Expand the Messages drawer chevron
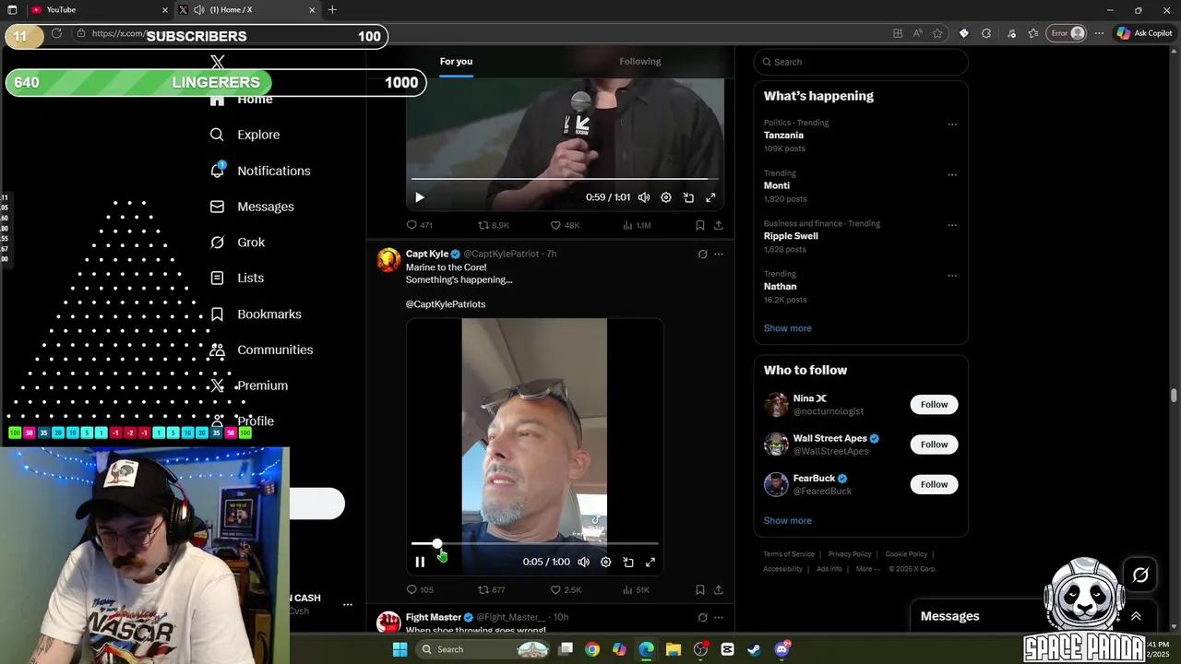This screenshot has width=1181, height=664. 1136,616
